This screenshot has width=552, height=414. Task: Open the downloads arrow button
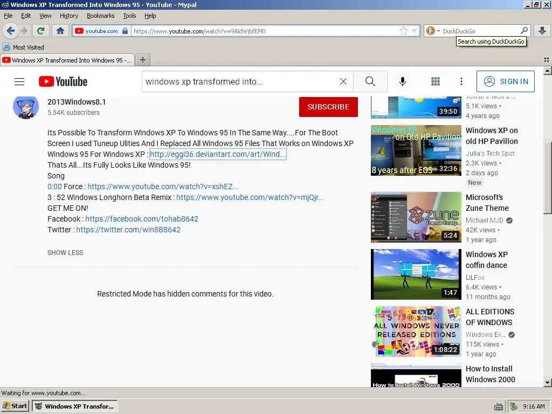pyautogui.click(x=542, y=31)
